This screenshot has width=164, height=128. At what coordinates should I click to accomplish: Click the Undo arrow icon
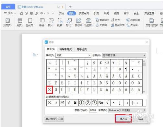tap(41, 13)
